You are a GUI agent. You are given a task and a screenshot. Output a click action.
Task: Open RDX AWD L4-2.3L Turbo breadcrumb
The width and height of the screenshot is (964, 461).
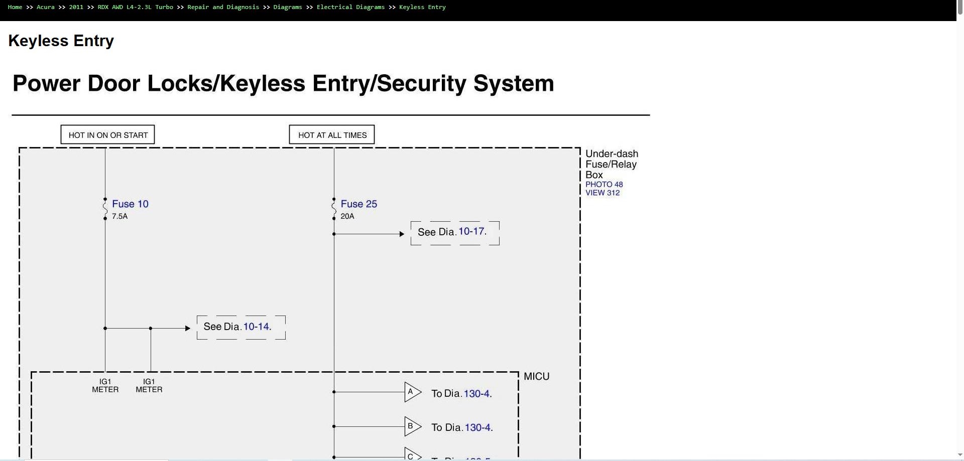[x=136, y=7]
